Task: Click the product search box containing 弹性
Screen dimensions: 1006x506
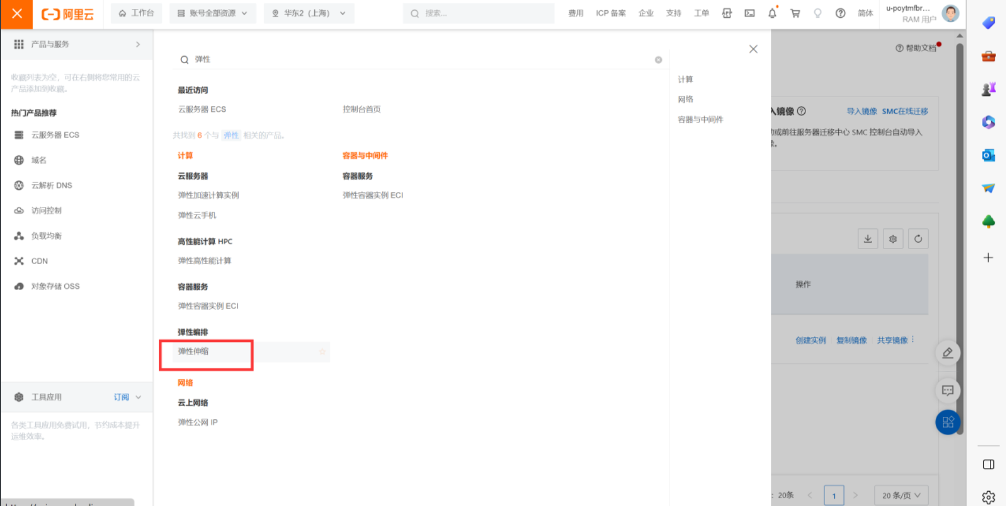Action: (420, 59)
